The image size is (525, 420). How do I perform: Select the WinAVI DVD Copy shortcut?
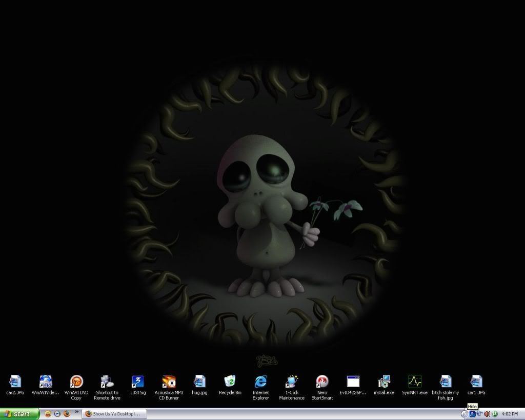coord(76,387)
